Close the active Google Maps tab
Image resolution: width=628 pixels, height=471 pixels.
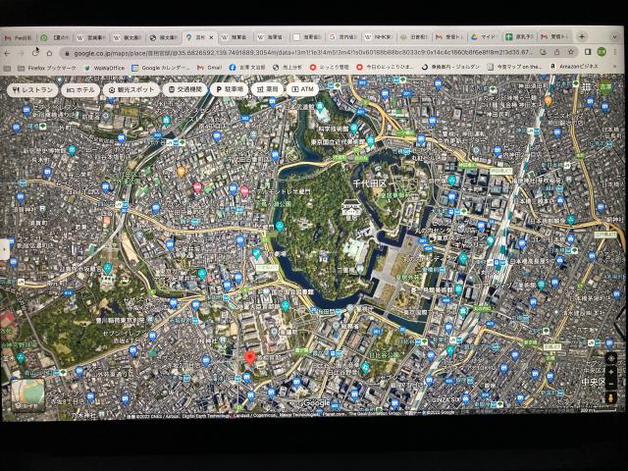point(211,37)
